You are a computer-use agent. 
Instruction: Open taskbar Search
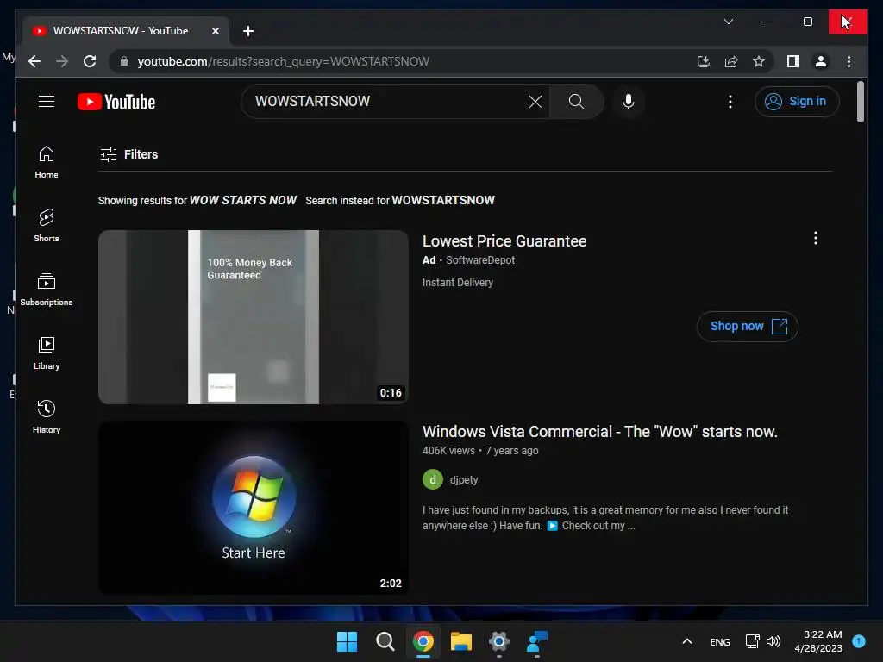pos(385,641)
